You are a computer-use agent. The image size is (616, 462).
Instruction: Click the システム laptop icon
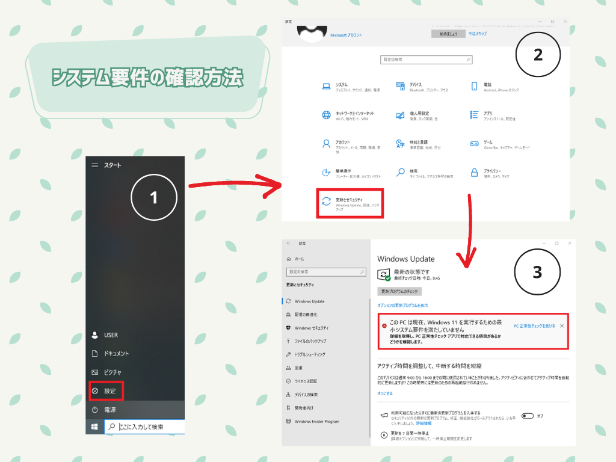point(326,87)
